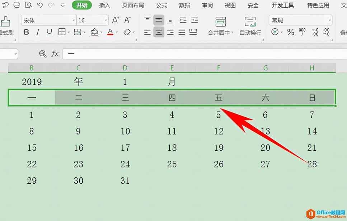Decrease decimal places icon

(327, 32)
